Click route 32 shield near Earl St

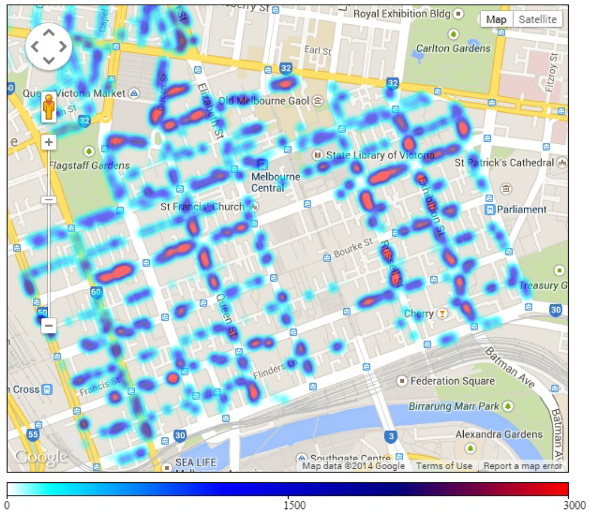point(286,68)
